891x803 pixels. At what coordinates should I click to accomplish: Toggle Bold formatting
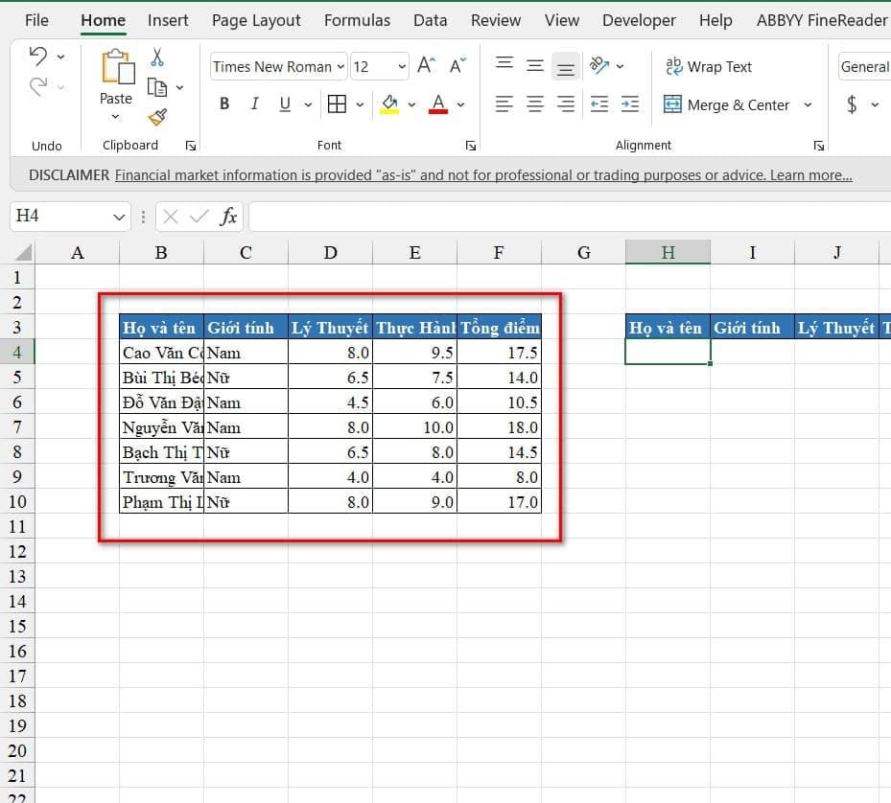(224, 104)
